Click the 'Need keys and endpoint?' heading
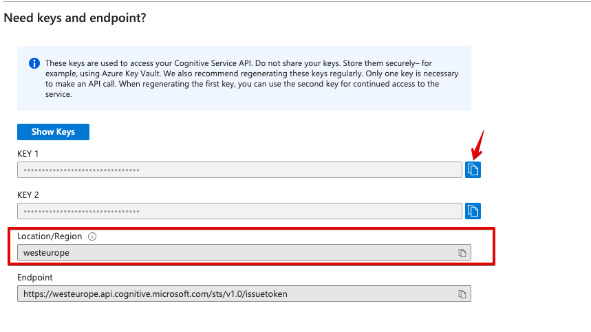Image resolution: width=591 pixels, height=332 pixels. pos(75,17)
